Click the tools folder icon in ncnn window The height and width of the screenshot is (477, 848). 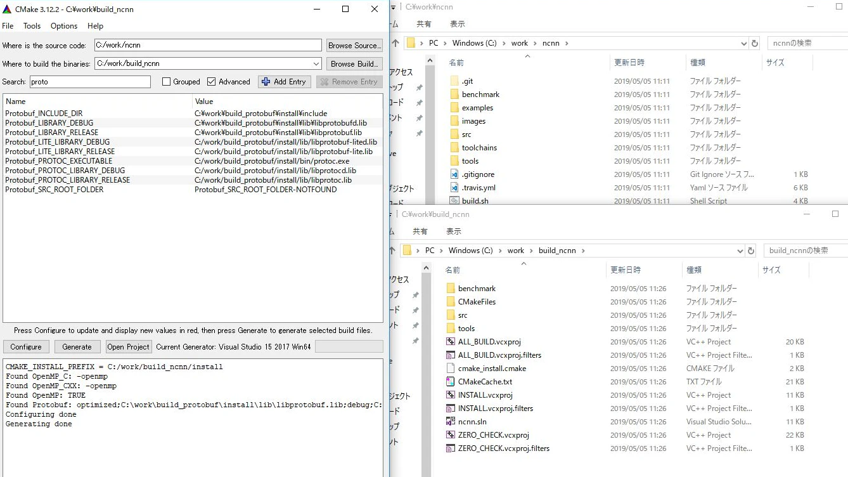pos(454,161)
